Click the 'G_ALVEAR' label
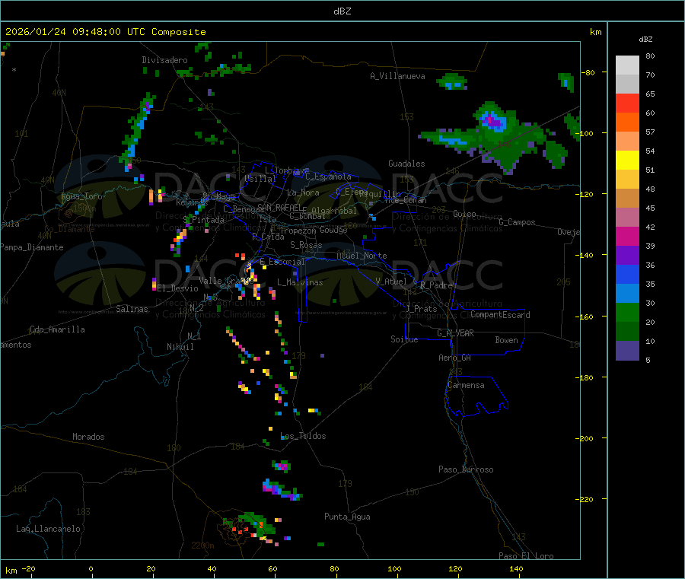 (455, 333)
